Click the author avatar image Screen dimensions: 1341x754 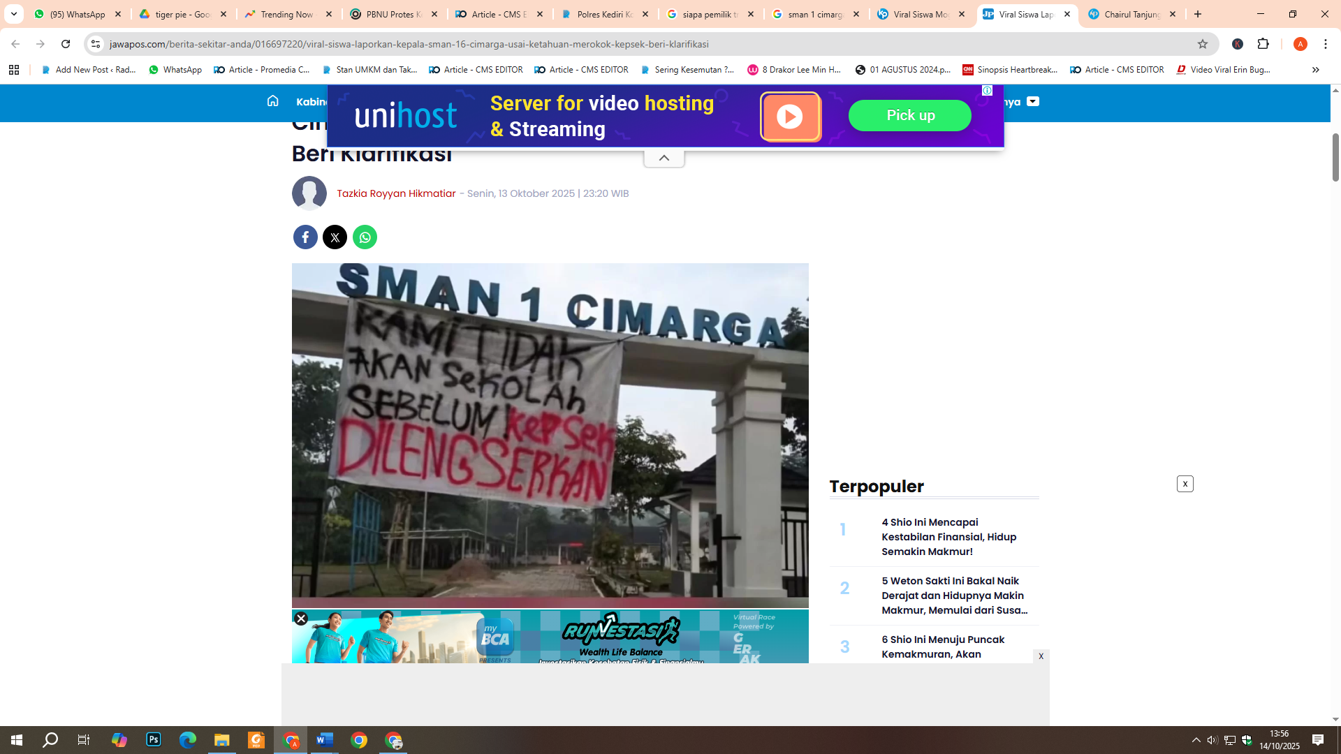coord(309,193)
